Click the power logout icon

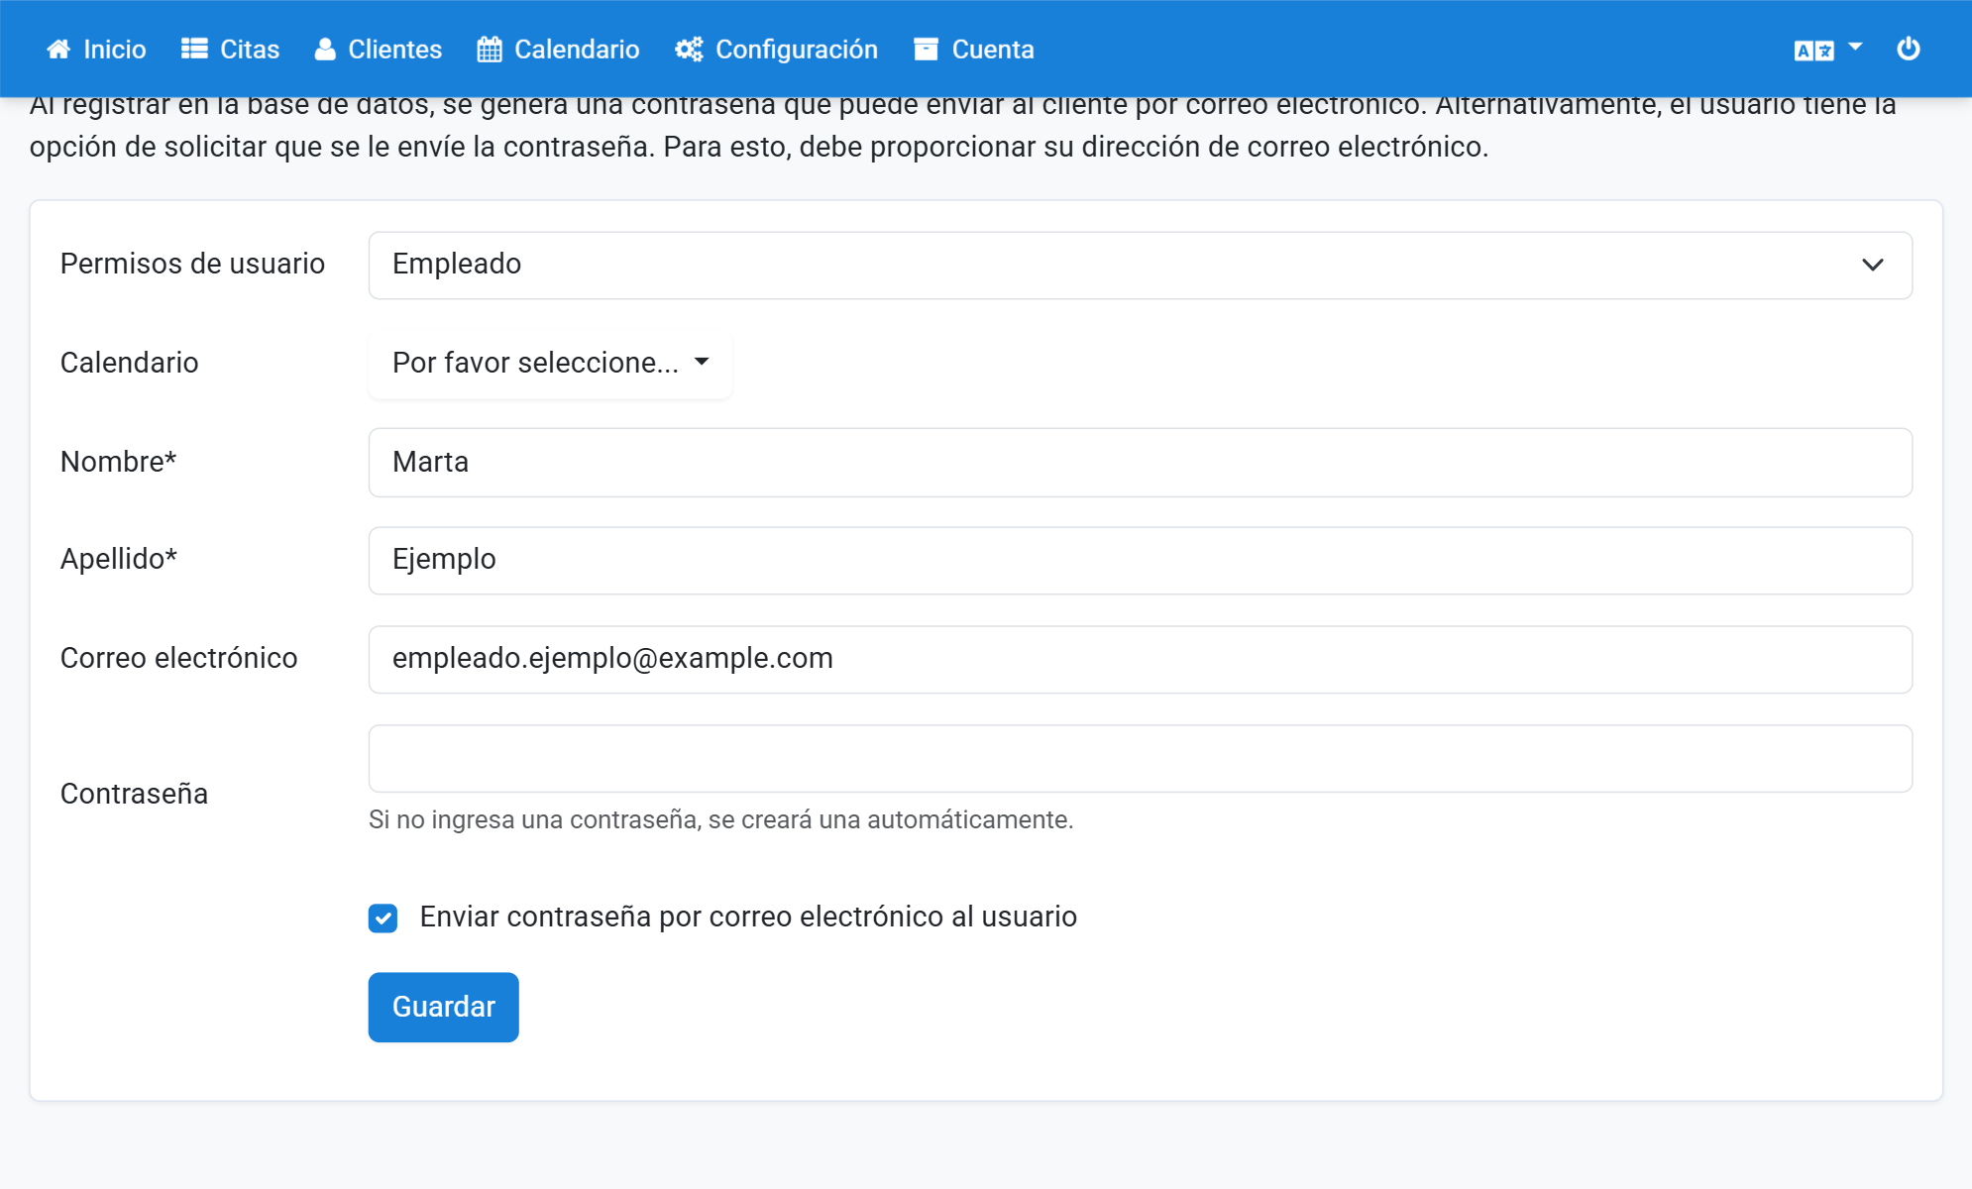click(1909, 49)
